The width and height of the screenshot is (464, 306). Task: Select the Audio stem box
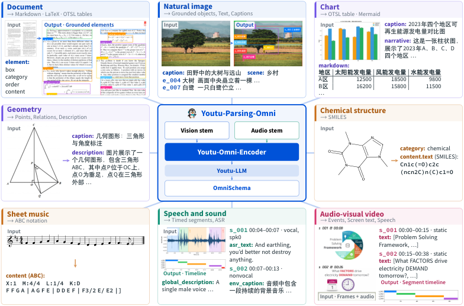pos(266,130)
